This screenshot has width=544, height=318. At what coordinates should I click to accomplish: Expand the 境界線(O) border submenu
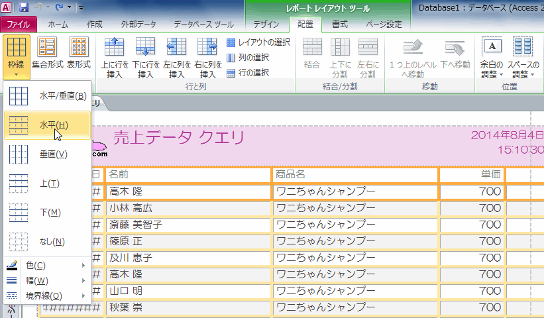pyautogui.click(x=48, y=295)
